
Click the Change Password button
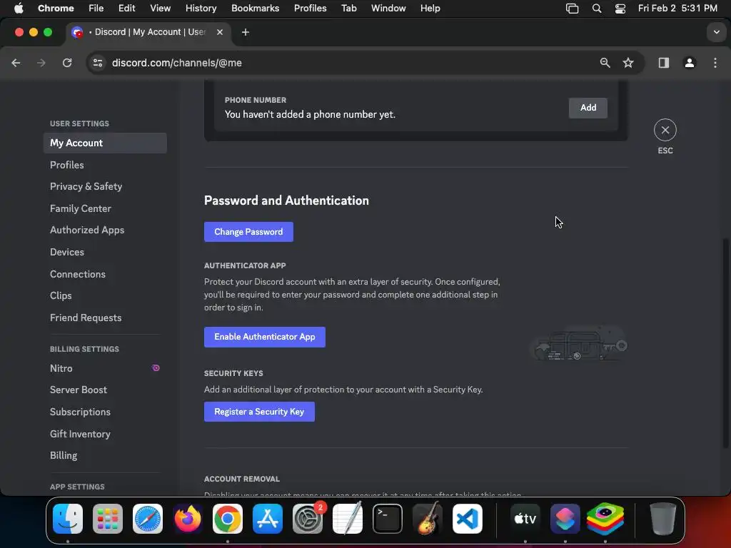pos(248,232)
